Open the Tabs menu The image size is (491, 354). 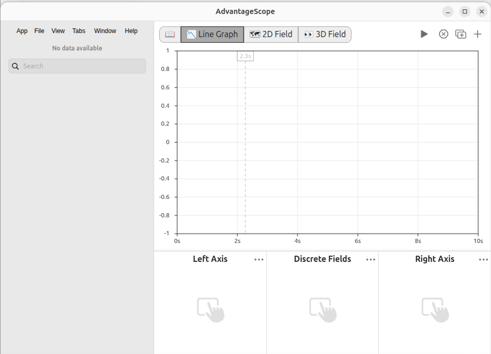coord(79,31)
